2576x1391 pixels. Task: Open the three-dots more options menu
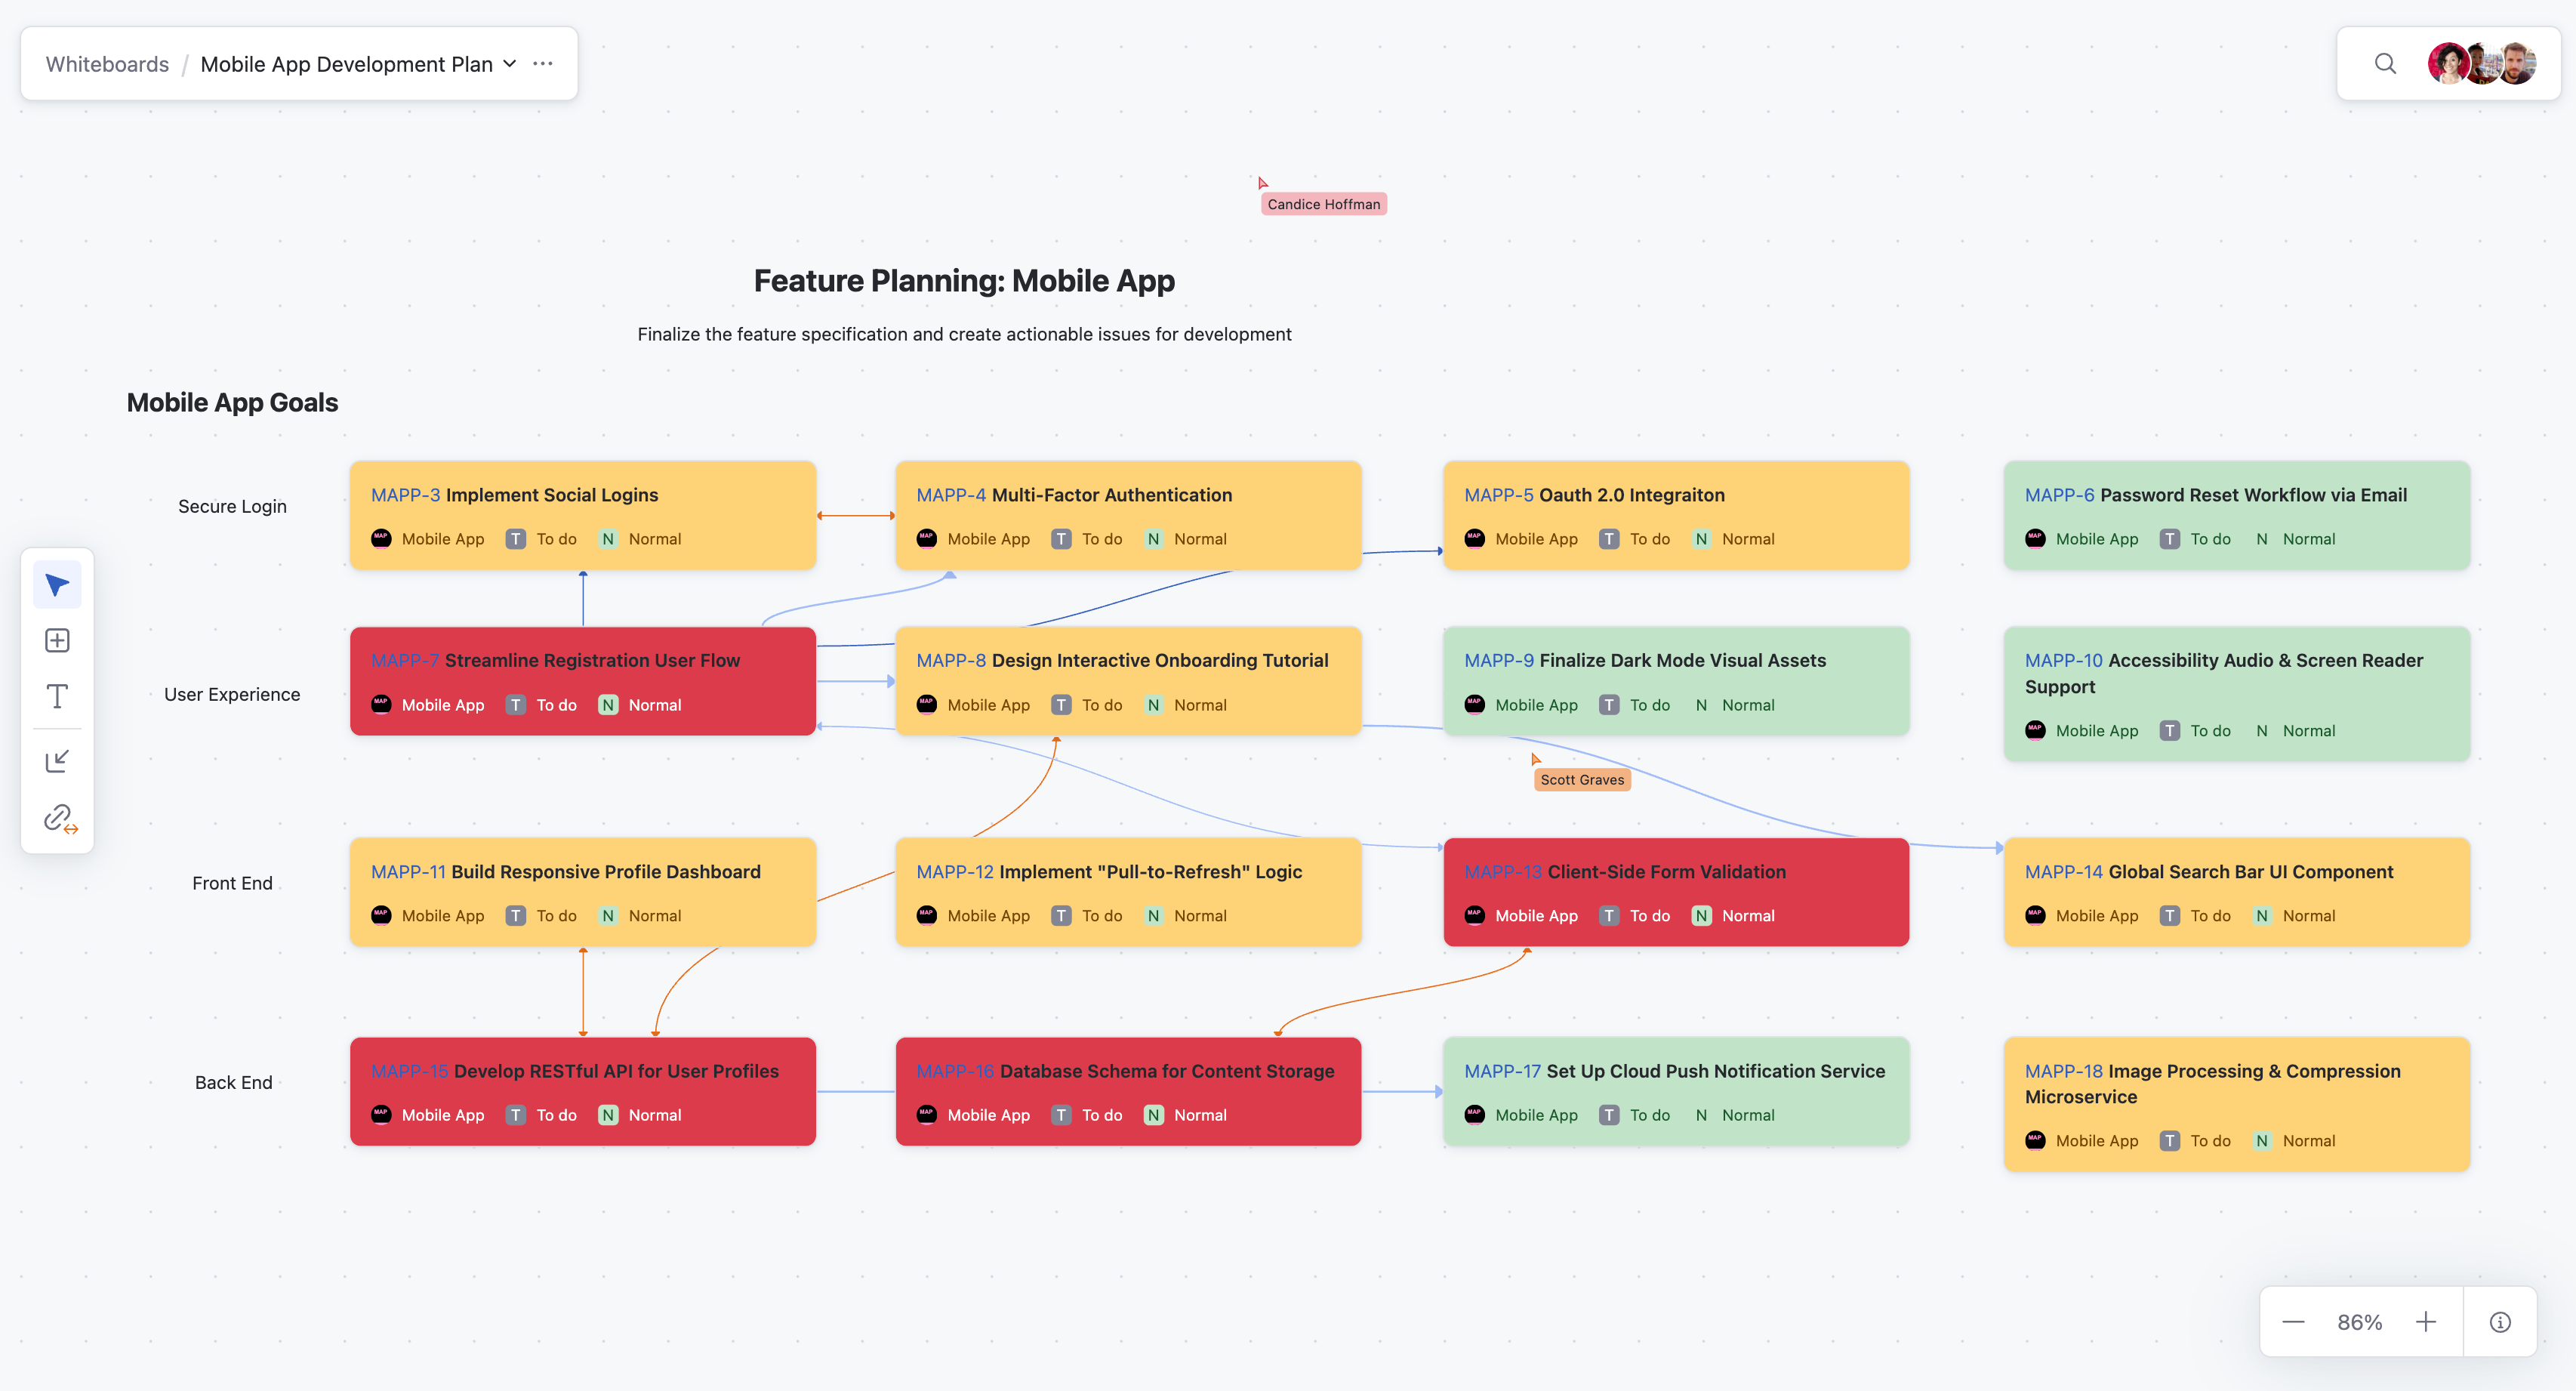[543, 64]
